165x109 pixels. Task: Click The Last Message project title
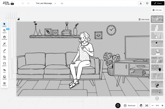[x=44, y=3]
